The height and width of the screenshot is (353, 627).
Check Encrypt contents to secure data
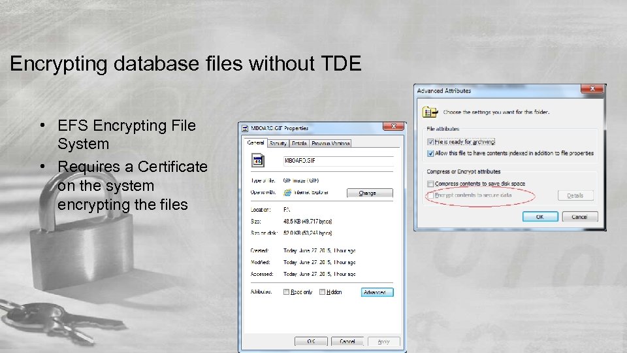click(x=430, y=195)
